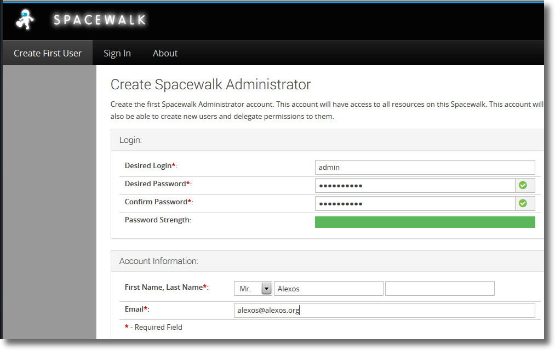
Task: Click into the Confirm Password field
Action: point(415,204)
